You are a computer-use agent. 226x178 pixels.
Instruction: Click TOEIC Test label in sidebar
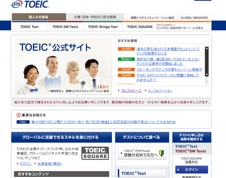186,146
